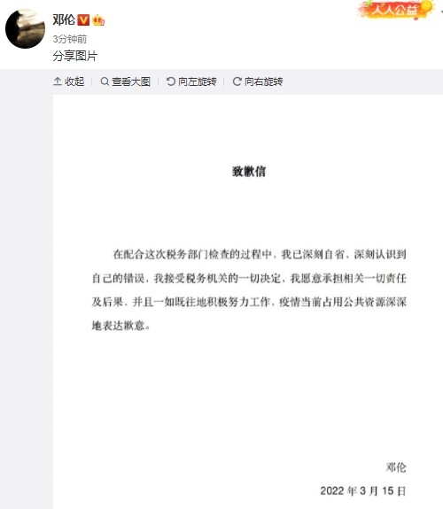Click the orange V verified badge

pyautogui.click(x=83, y=20)
